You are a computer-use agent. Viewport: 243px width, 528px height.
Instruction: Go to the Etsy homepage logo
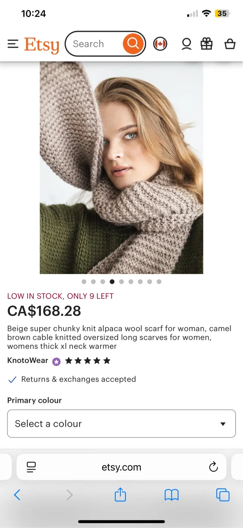point(41,44)
